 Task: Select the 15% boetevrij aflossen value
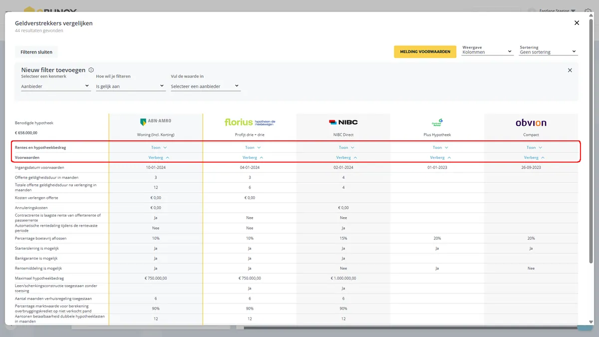pyautogui.click(x=343, y=238)
